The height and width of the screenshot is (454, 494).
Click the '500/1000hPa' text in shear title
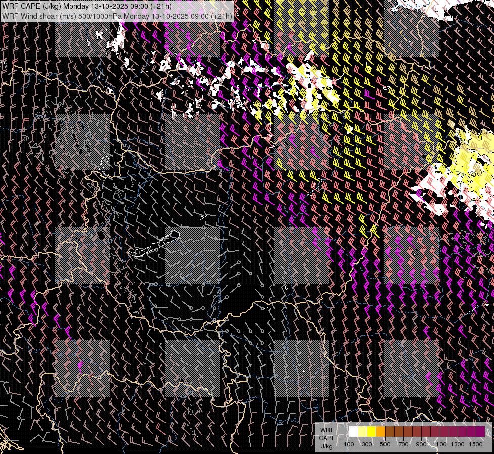[x=103, y=16]
